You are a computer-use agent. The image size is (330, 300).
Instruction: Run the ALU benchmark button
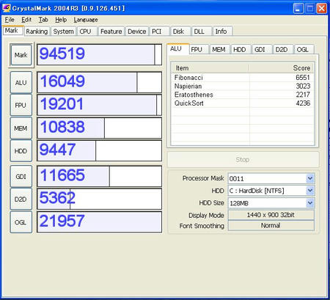(x=21, y=83)
